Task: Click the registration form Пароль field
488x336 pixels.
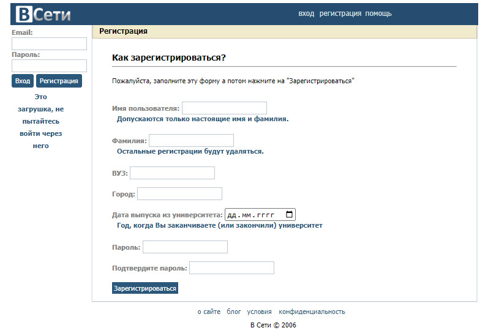Action: pos(185,247)
